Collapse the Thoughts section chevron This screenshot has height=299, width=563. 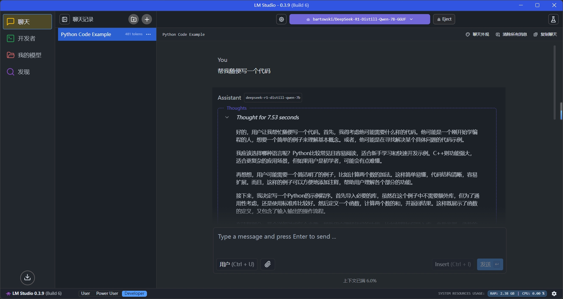pyautogui.click(x=227, y=117)
